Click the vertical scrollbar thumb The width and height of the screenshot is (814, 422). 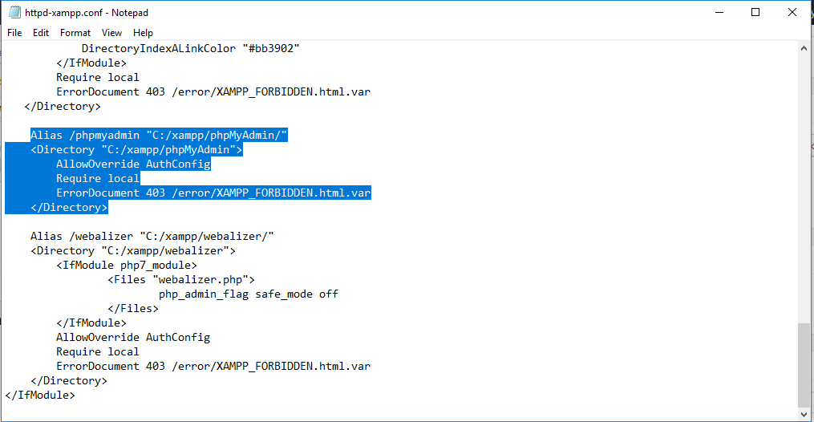[804, 365]
